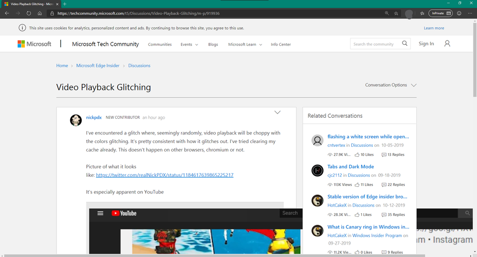Focus Search the community field
Image resolution: width=477 pixels, height=257 pixels.
376,44
